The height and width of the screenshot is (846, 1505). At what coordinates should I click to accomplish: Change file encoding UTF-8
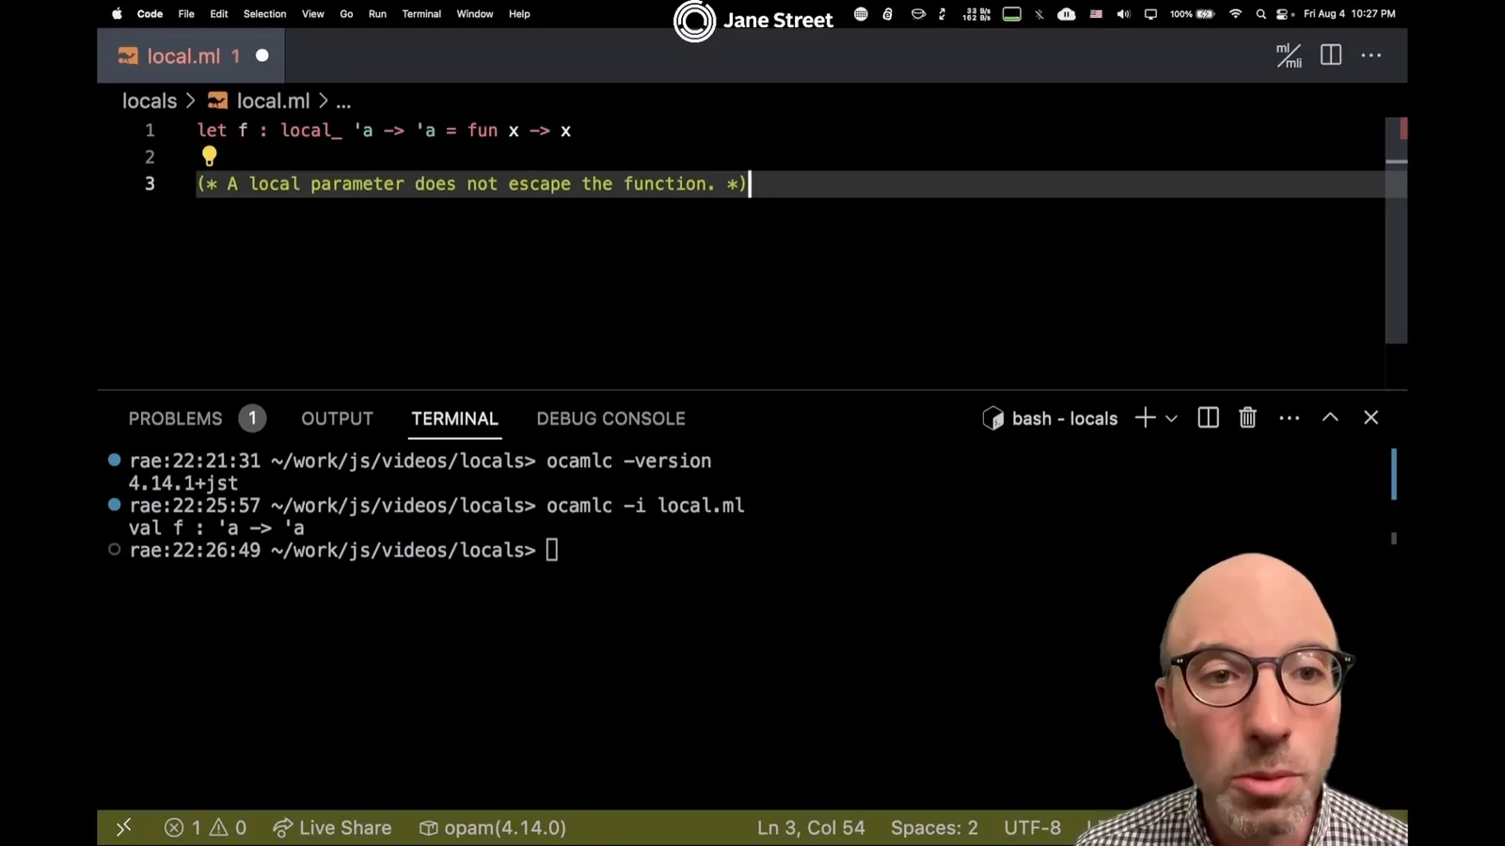coord(1032,827)
